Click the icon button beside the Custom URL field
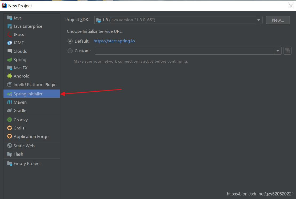This screenshot has height=199, width=296. click(x=287, y=51)
